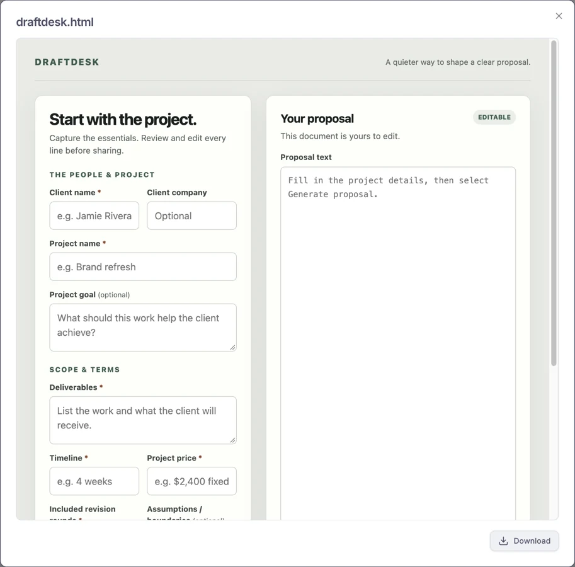Click the Deliverables text area
Image resolution: width=575 pixels, height=567 pixels.
[143, 420]
